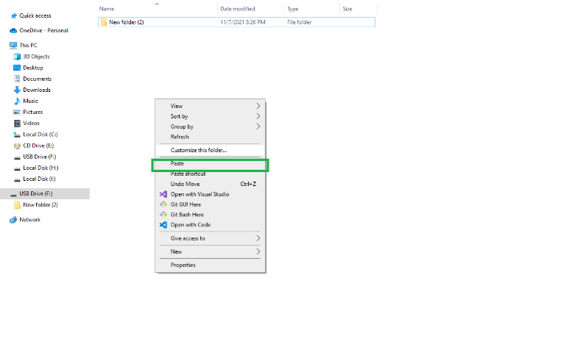Open Downloads label in sidebar
Viewport: 586px width, 350px height.
[37, 90]
